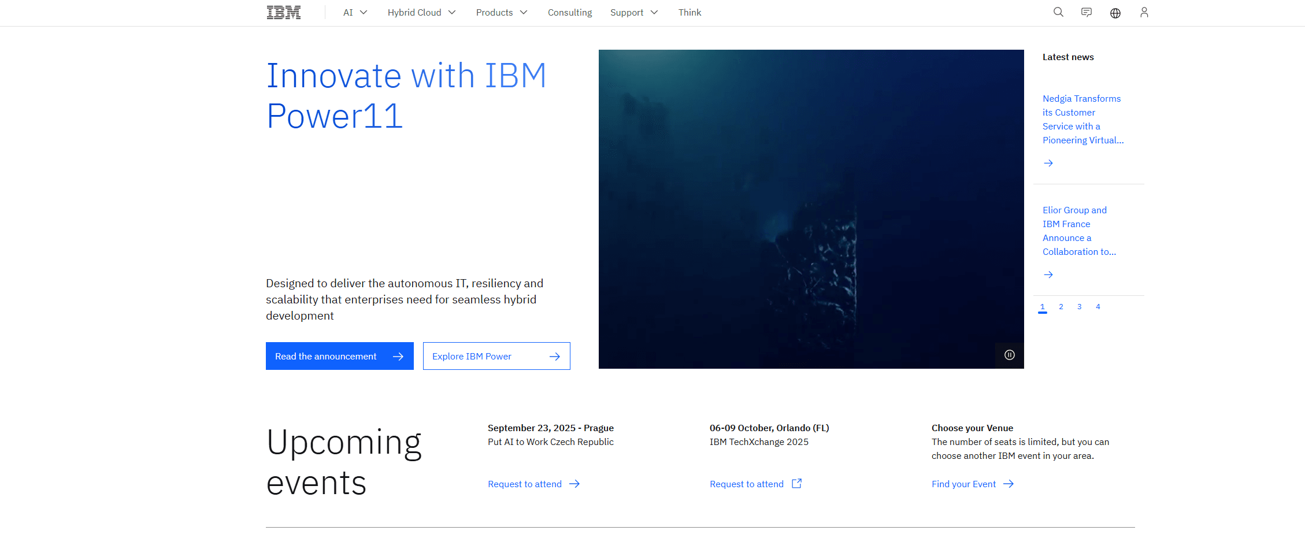Click the hero video area

(811, 209)
